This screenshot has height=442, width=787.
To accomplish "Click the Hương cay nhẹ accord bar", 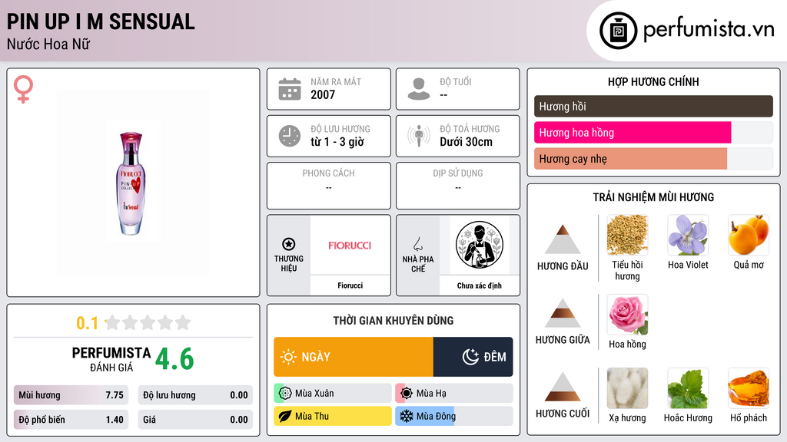I will pyautogui.click(x=653, y=158).
